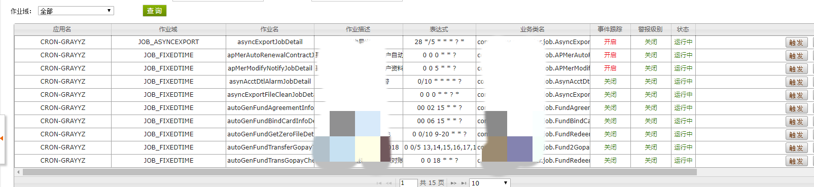The image size is (814, 187).
Task: Go to the next page of results
Action: (453, 183)
